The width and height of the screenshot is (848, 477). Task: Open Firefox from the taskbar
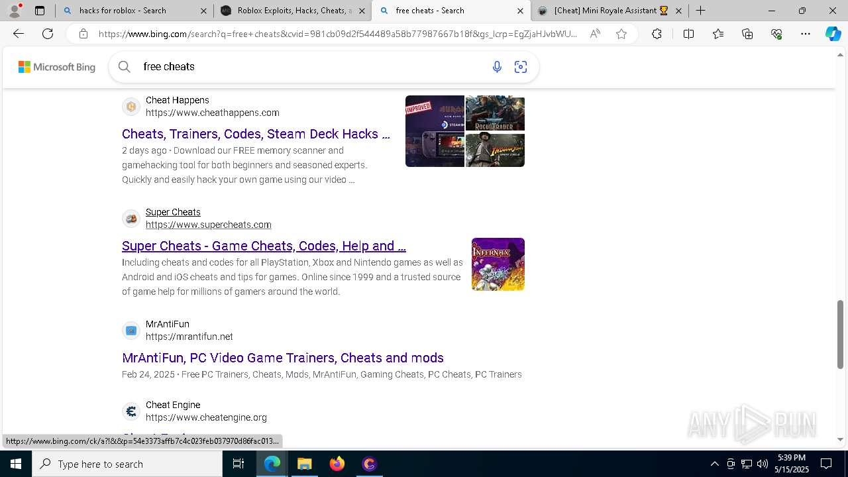(337, 464)
